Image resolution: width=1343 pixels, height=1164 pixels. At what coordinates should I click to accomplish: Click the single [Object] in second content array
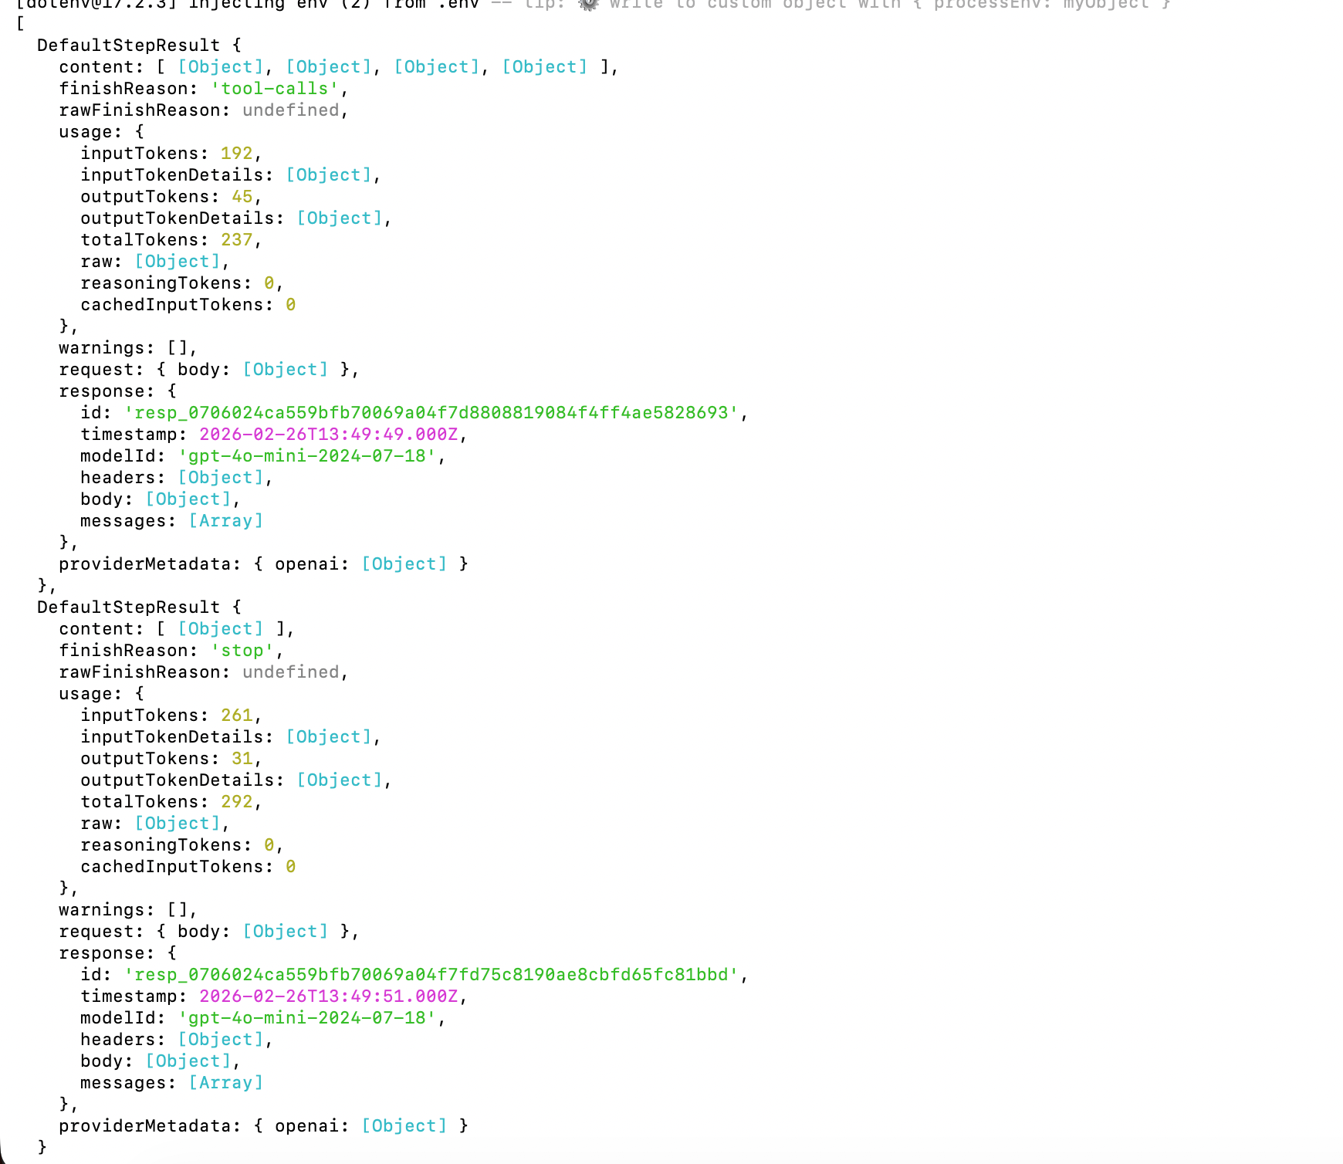tap(221, 629)
